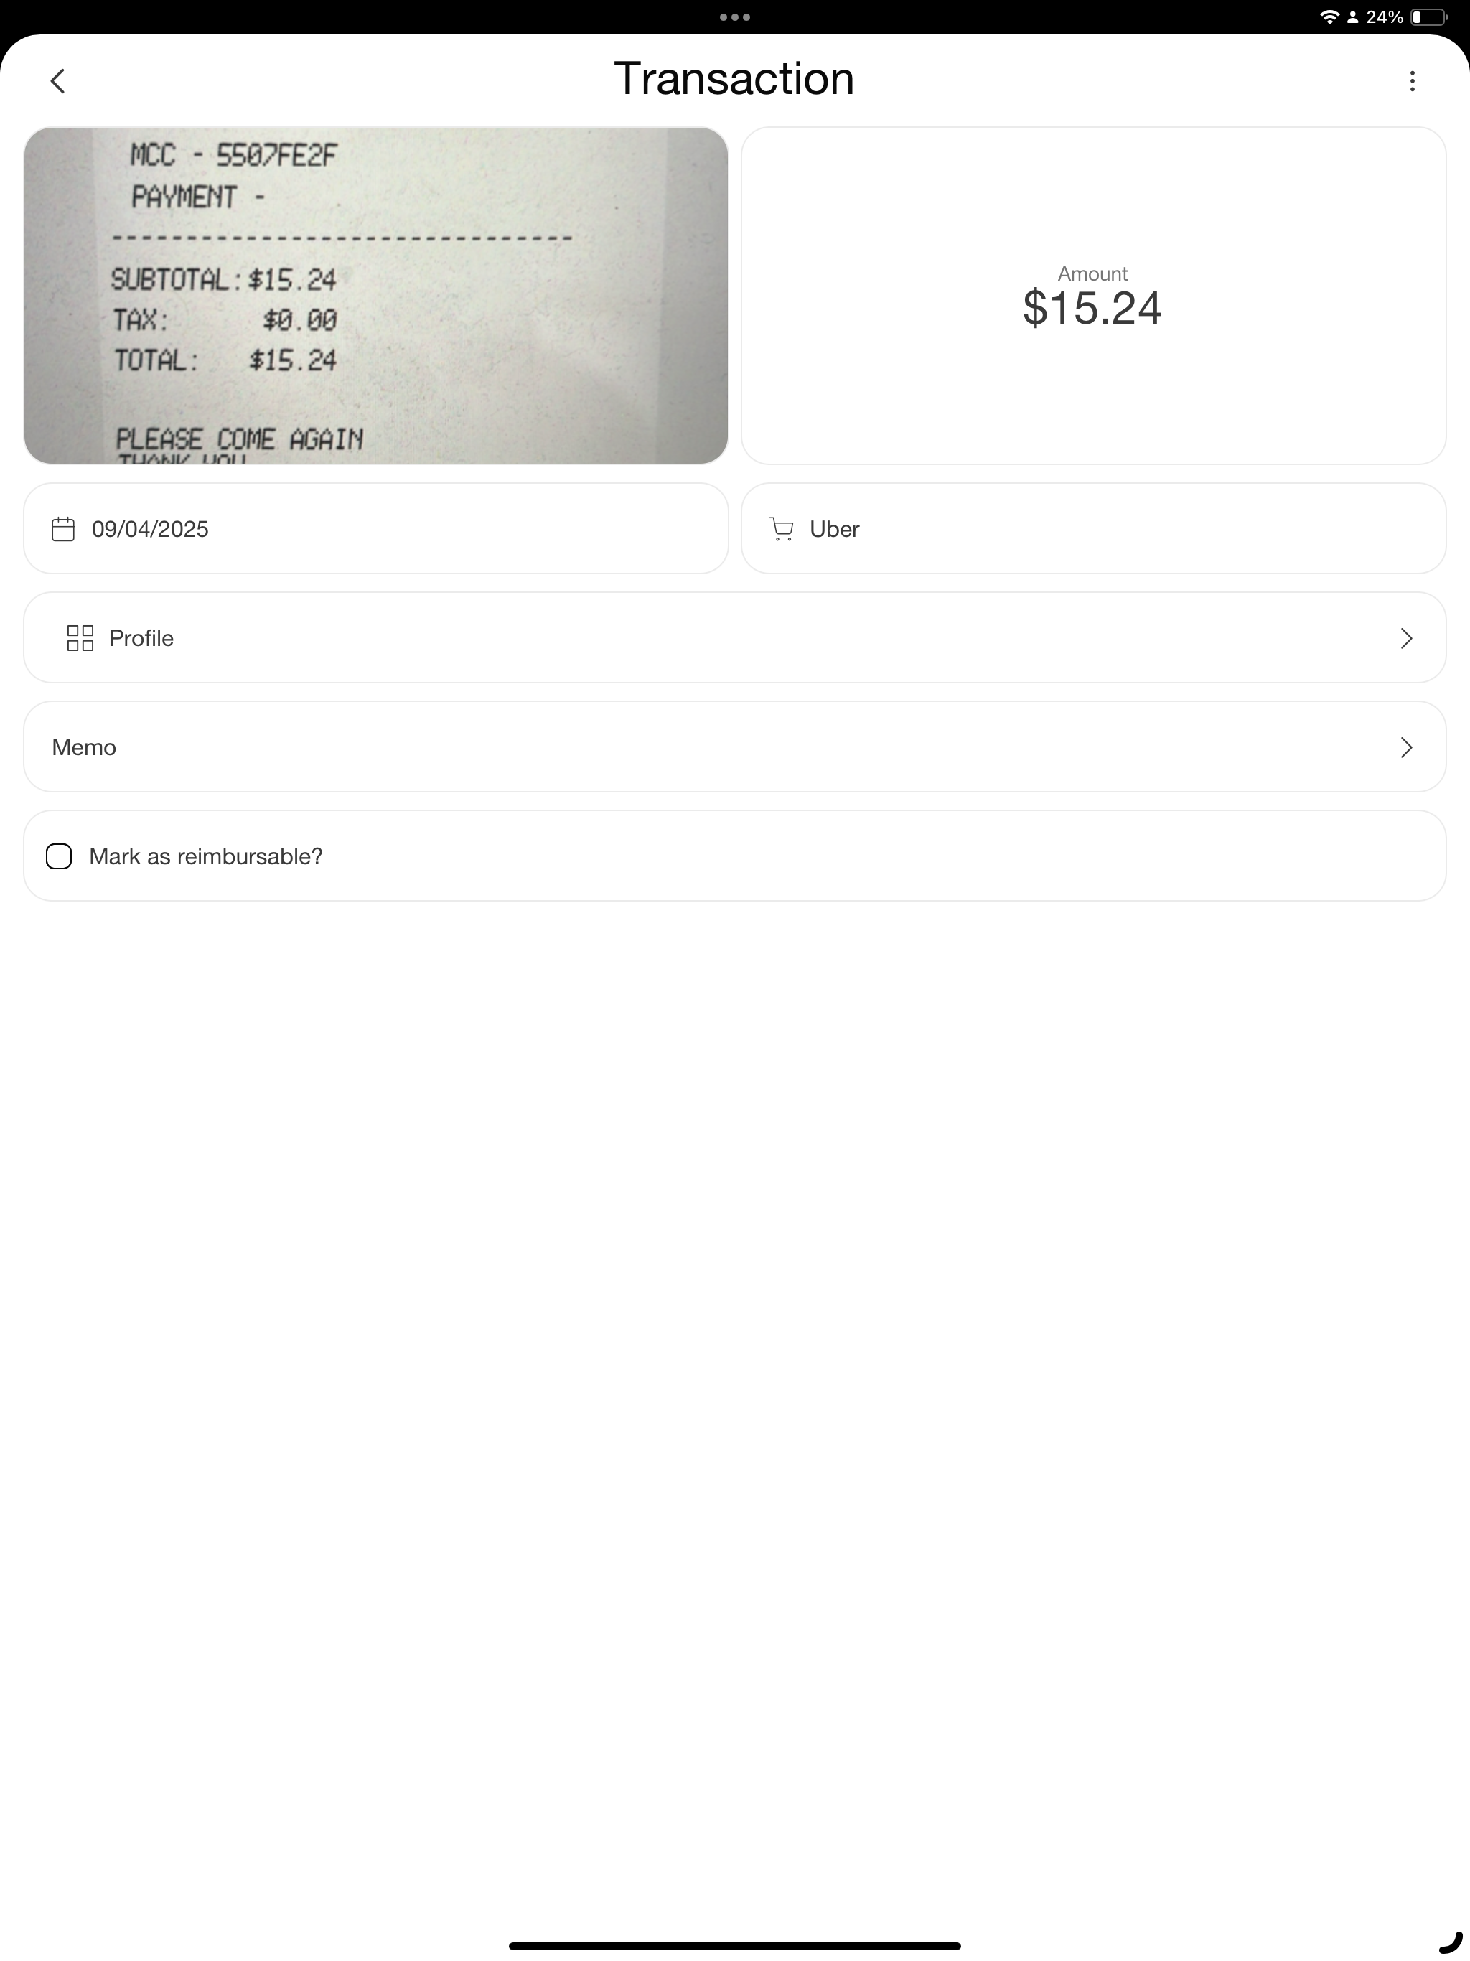Image resolution: width=1470 pixels, height=1961 pixels.
Task: Tap the home indicator bar at bottom
Action: (735, 1946)
